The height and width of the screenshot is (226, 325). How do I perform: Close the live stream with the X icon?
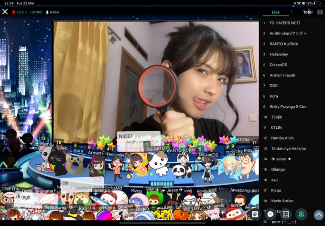[5, 11]
